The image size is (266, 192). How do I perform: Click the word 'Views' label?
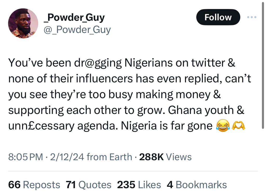click(x=179, y=157)
